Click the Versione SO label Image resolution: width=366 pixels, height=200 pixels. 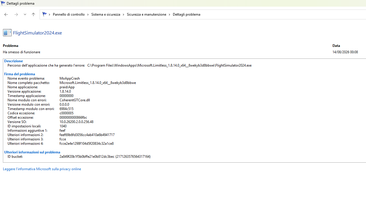coord(17,122)
